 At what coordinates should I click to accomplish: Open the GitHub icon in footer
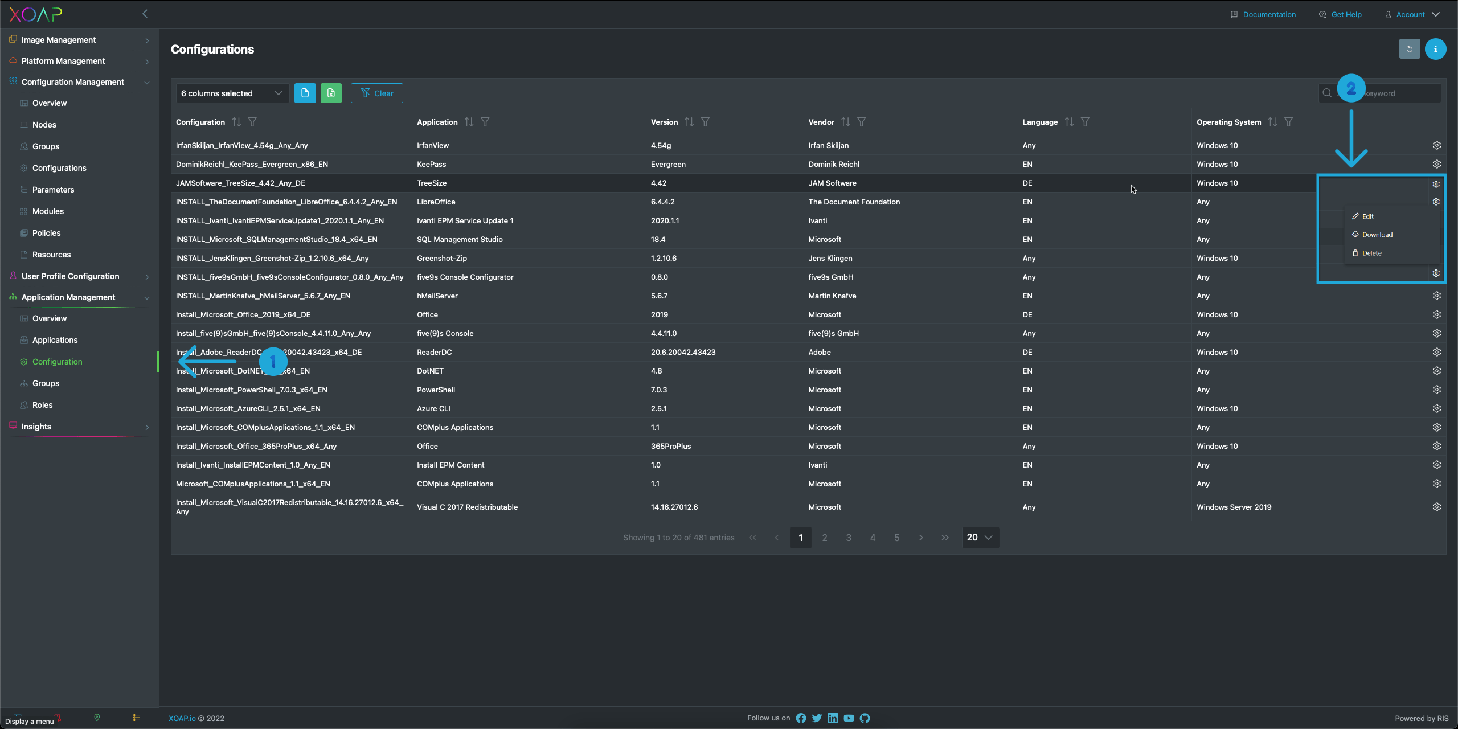coord(865,718)
